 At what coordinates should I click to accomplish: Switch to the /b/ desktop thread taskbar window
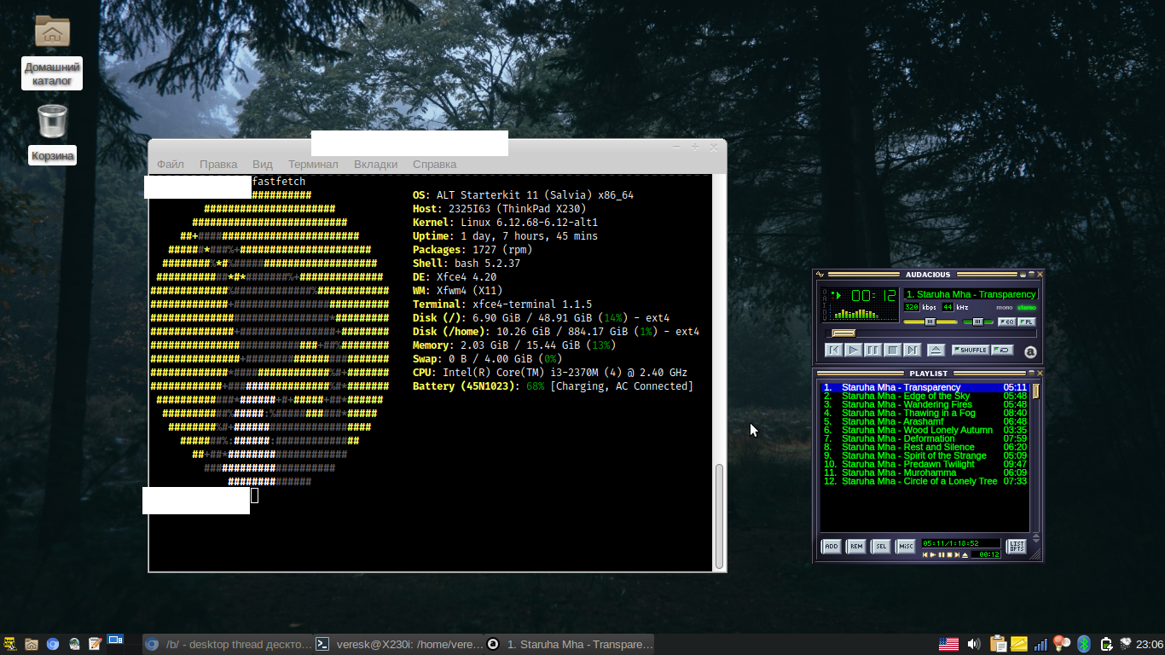226,644
